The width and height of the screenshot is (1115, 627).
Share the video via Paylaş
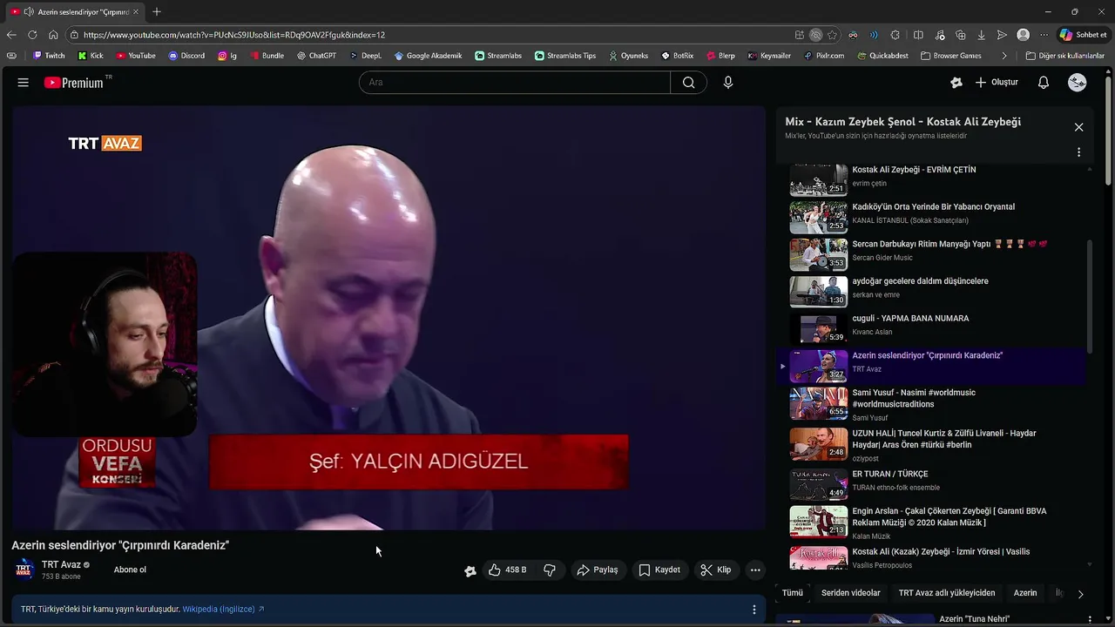[598, 570]
